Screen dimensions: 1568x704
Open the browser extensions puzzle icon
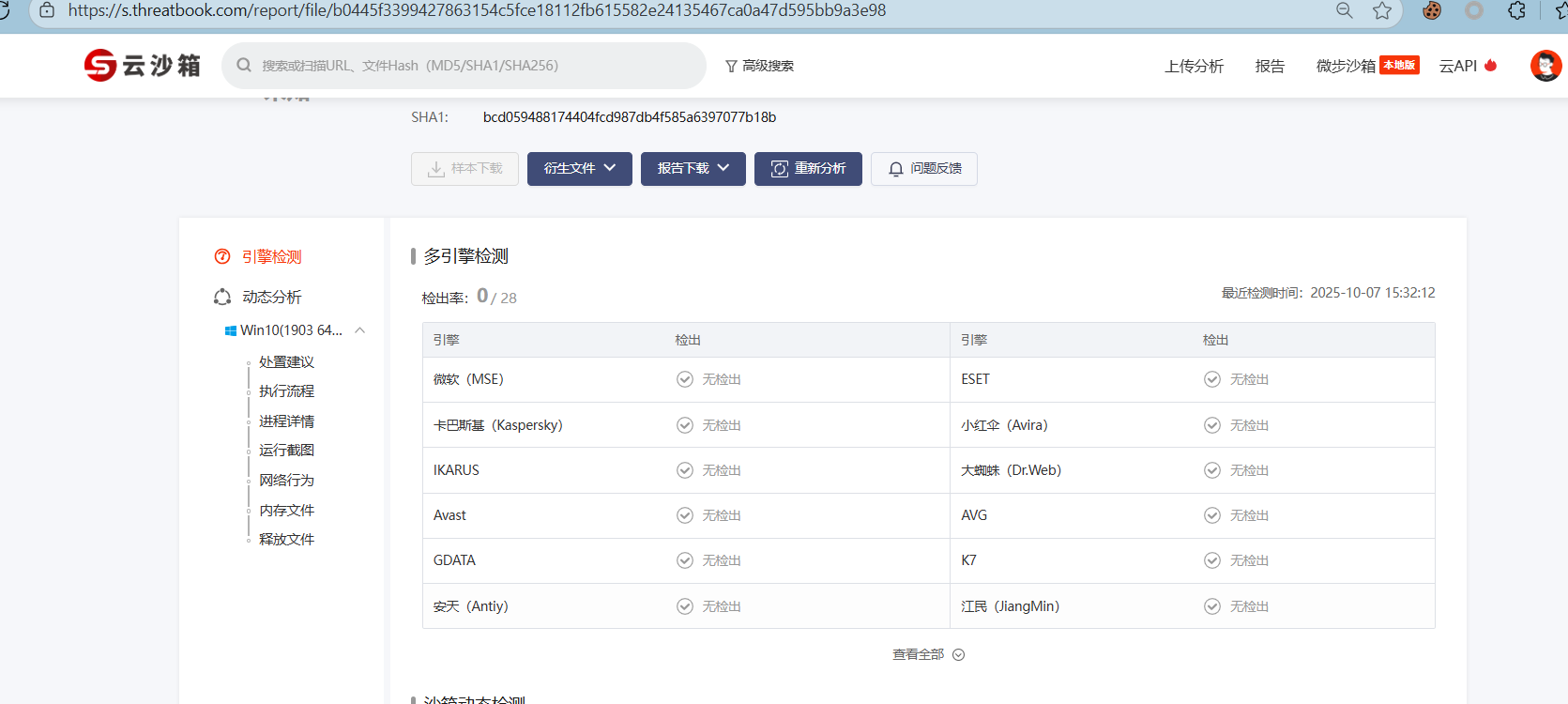(x=1517, y=10)
